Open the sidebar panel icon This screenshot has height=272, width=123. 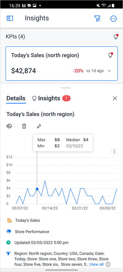[x=10, y=18]
